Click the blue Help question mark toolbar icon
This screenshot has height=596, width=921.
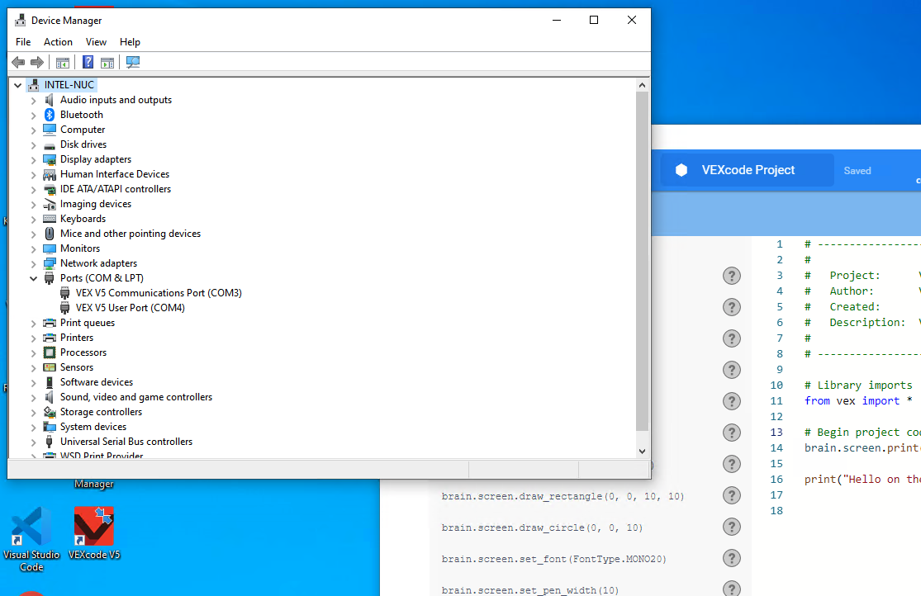click(88, 62)
